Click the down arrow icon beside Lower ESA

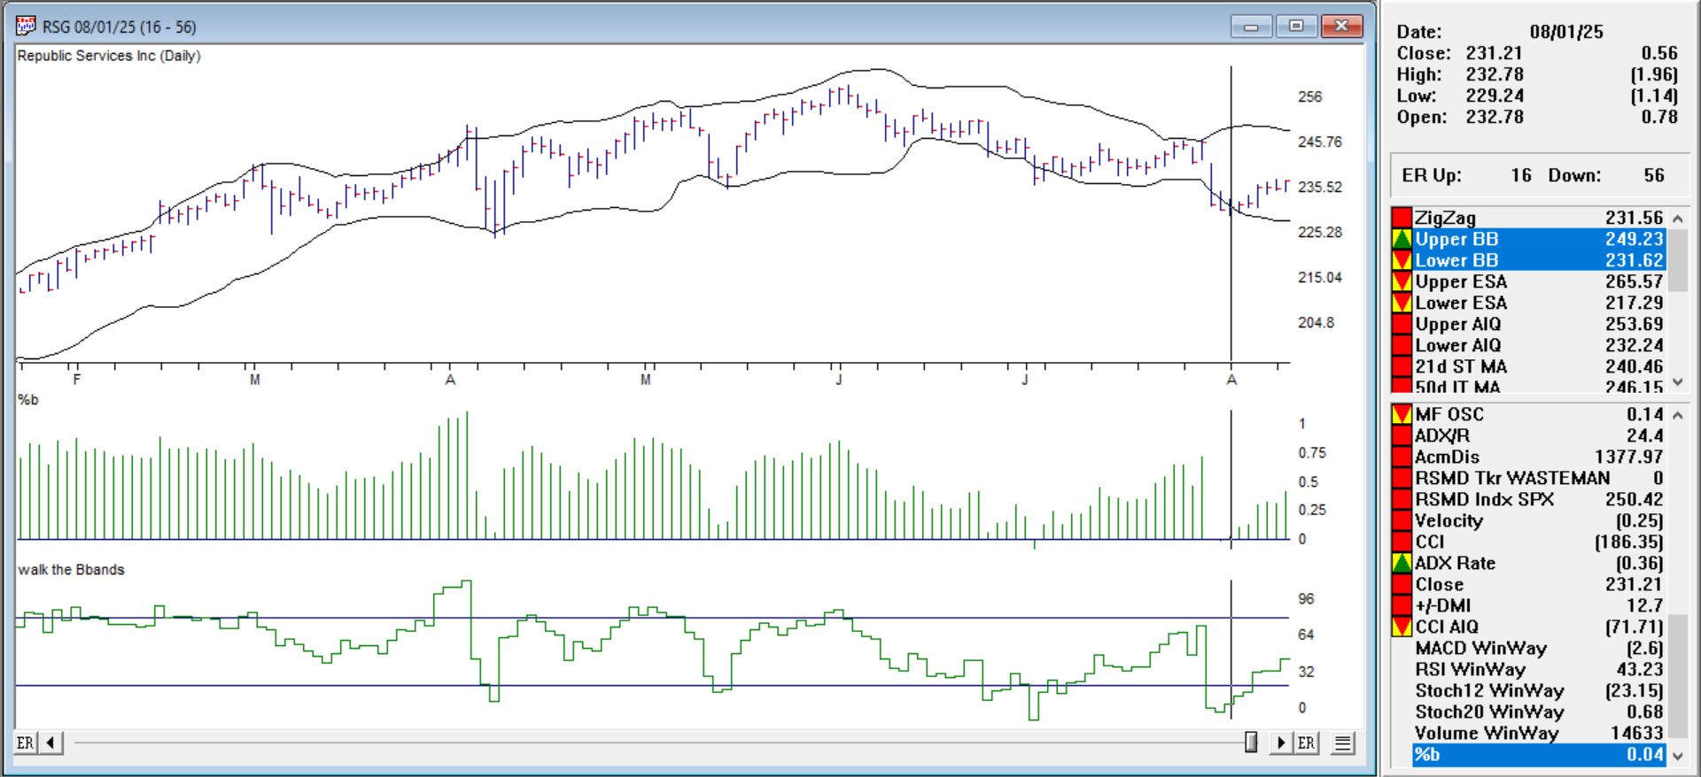coord(1402,303)
